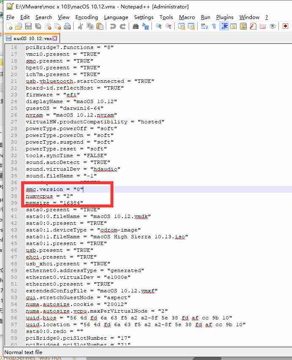Select the macOS 10.12.vmx document tab
Viewport: 292px width, 360px height.
[32, 38]
